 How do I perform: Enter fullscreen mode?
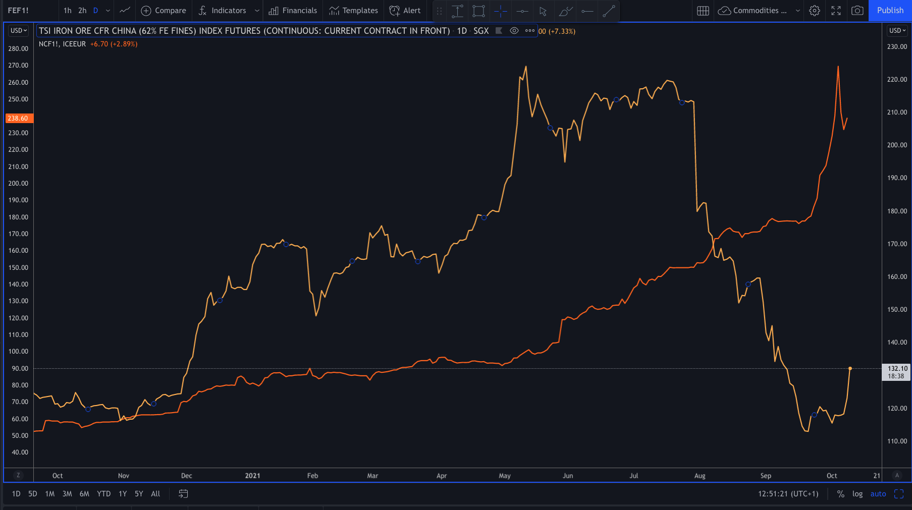836,11
